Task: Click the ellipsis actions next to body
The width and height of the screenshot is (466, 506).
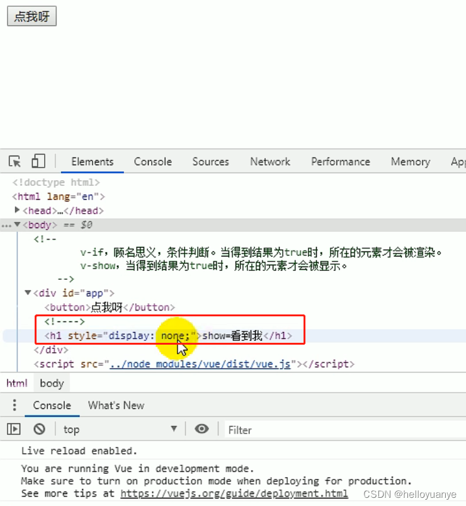Action: click(6, 225)
